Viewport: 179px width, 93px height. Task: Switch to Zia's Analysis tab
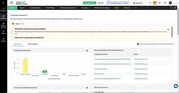coord(33,44)
